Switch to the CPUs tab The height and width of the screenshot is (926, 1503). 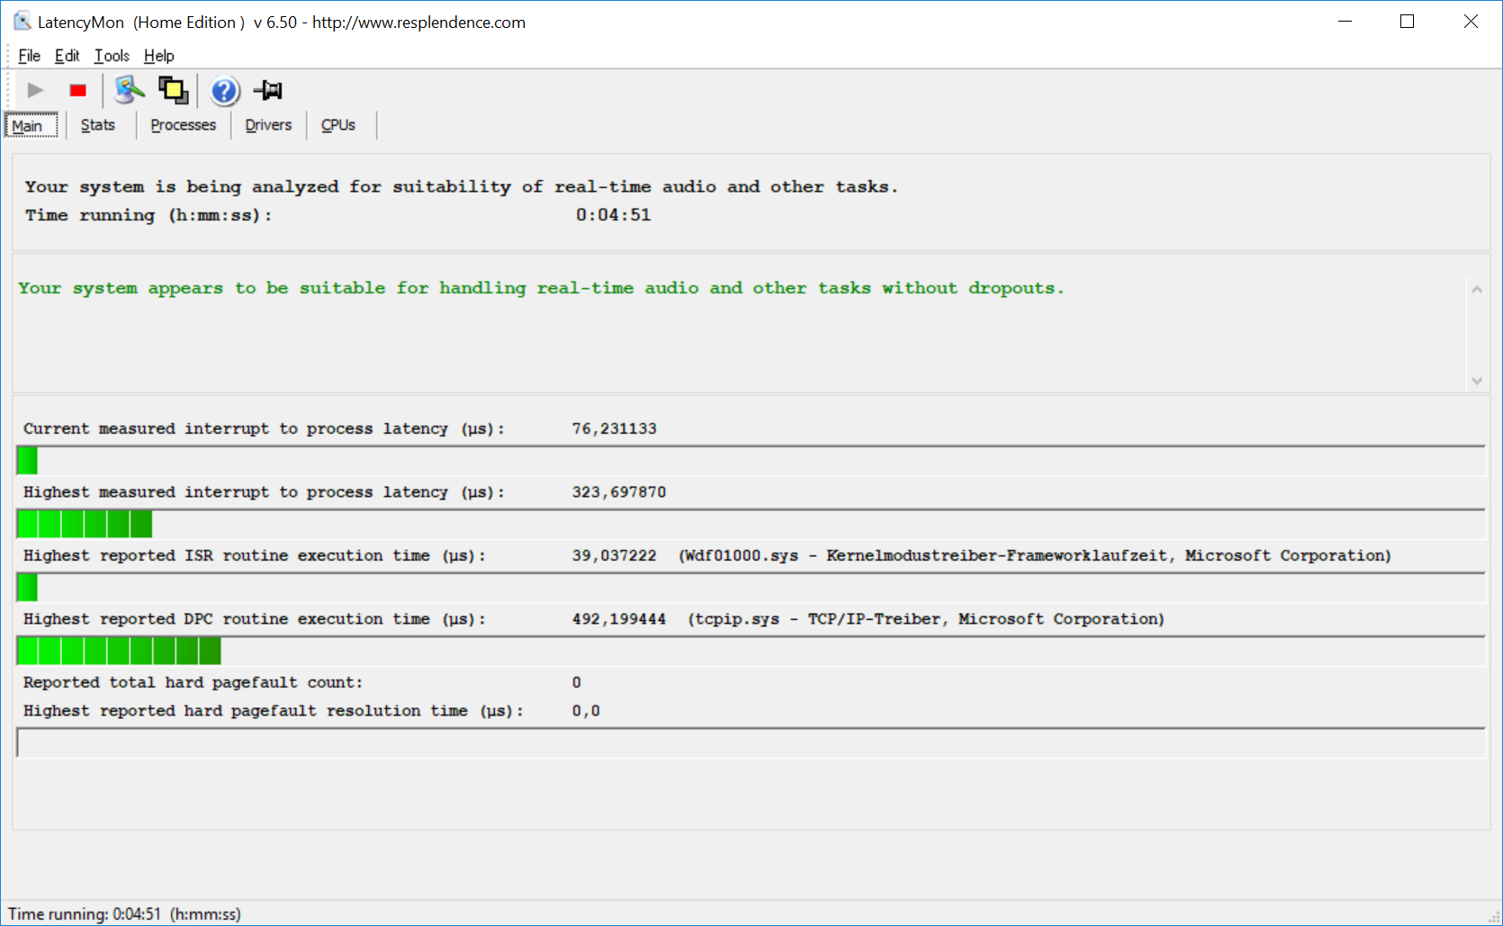[x=338, y=125]
